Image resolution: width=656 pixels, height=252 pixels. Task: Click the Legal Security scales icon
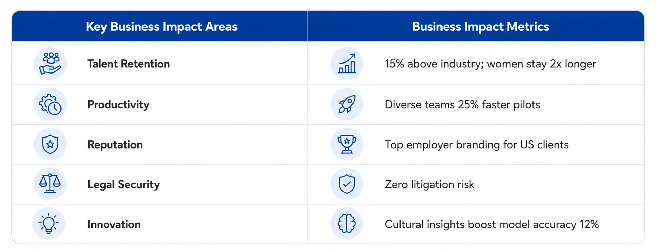pyautogui.click(x=50, y=184)
